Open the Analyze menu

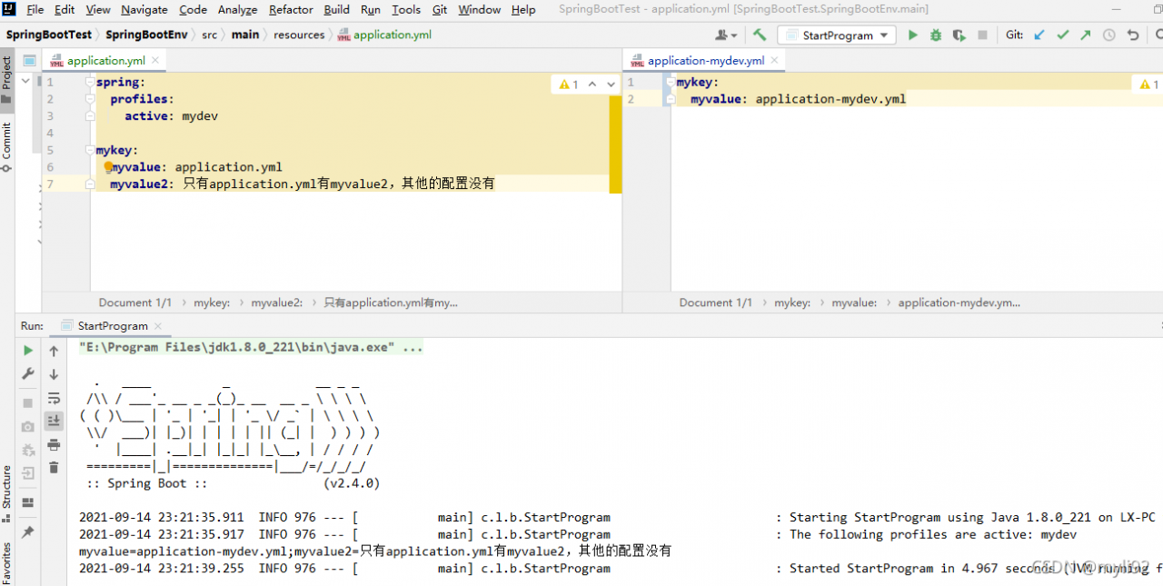point(237,9)
